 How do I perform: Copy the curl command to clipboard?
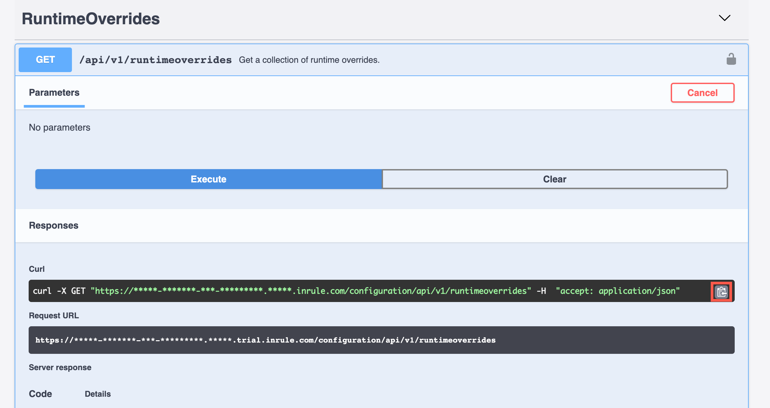click(721, 292)
